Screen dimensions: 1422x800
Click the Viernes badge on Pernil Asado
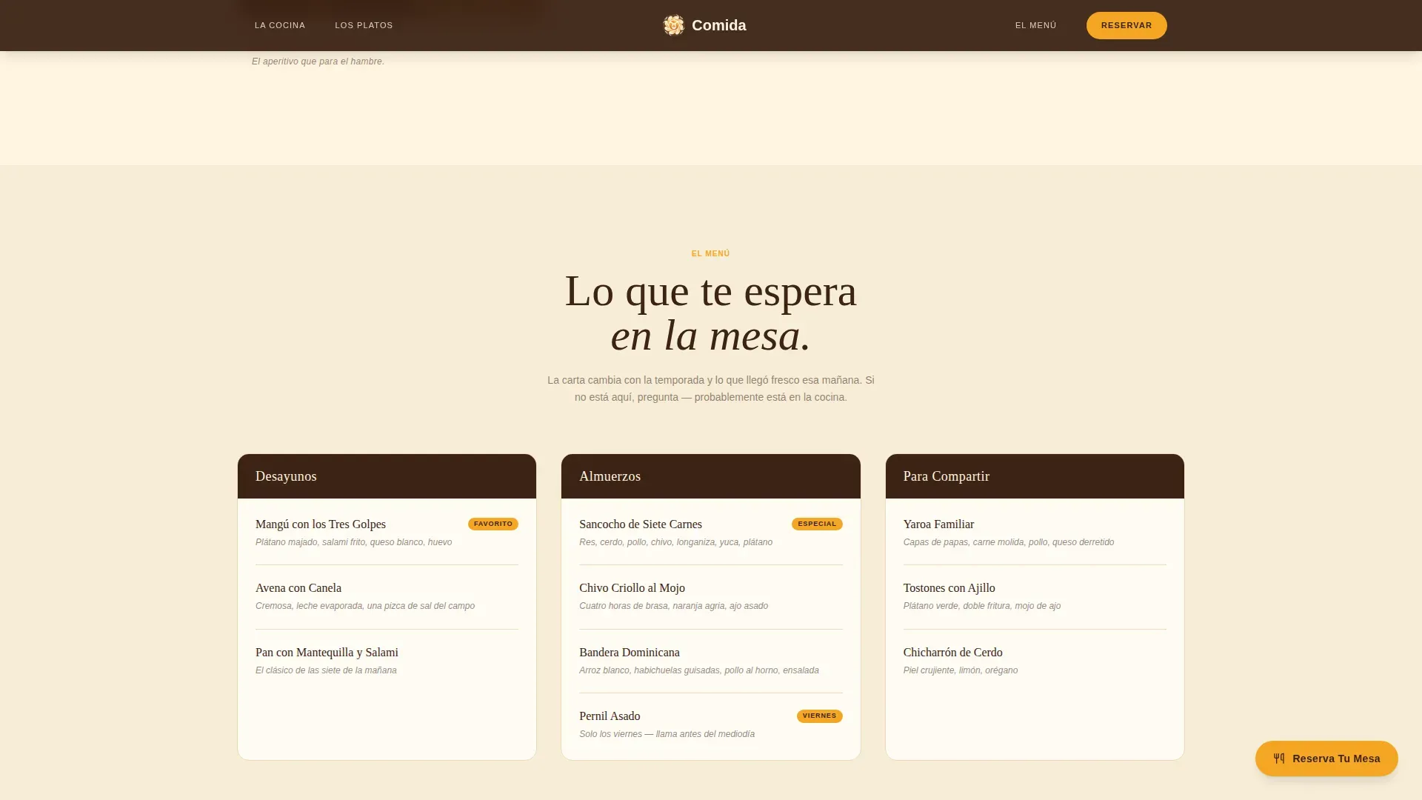(x=819, y=716)
